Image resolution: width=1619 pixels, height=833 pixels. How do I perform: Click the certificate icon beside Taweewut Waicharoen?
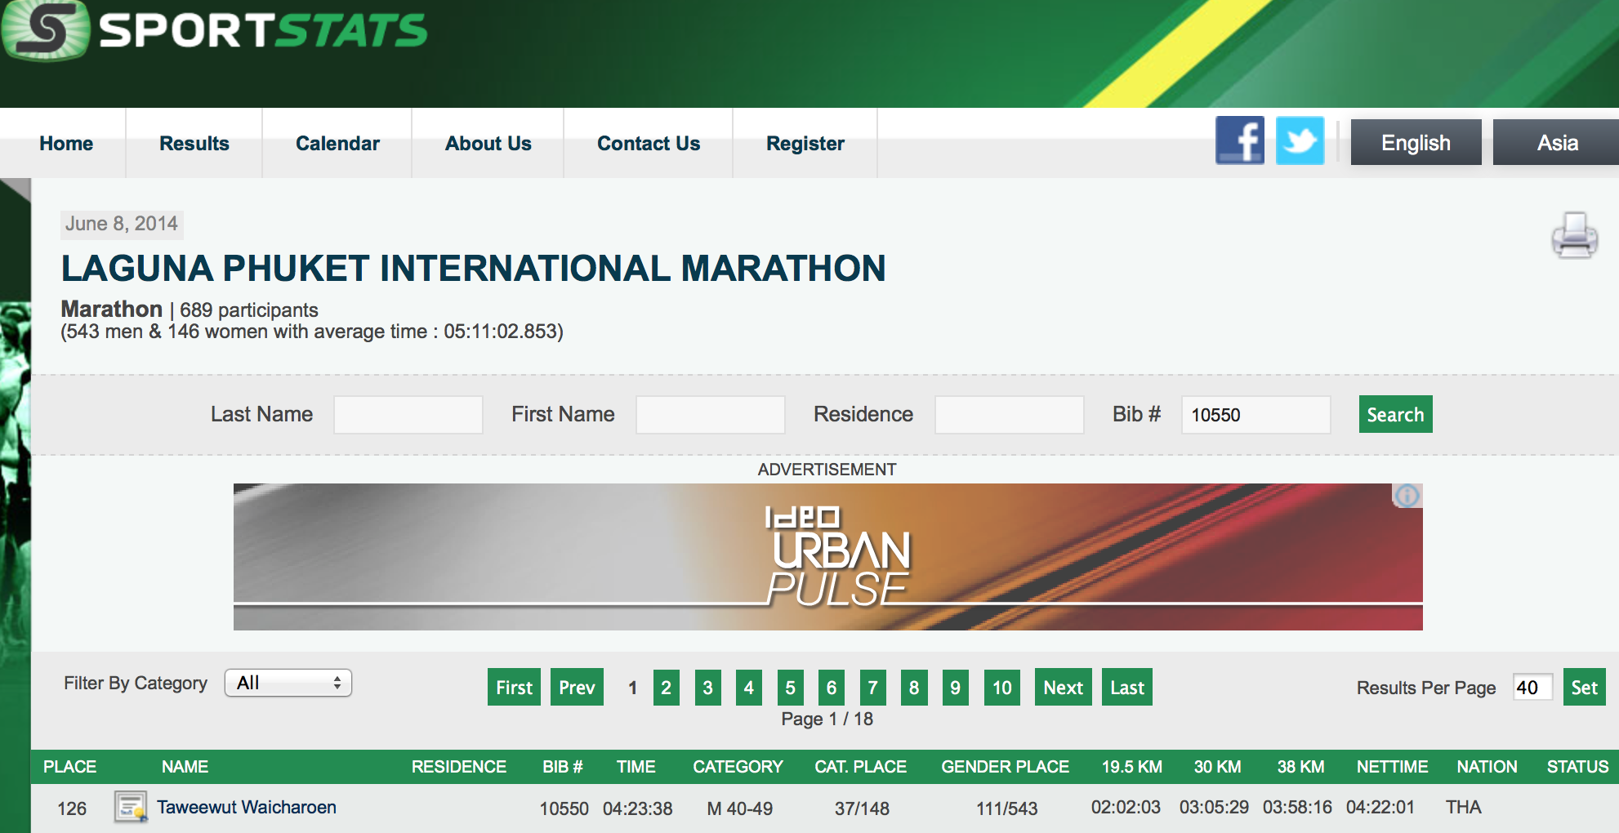(131, 807)
